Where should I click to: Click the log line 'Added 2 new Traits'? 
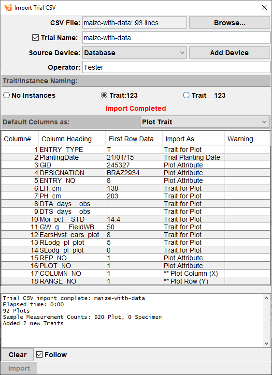pos(33,323)
